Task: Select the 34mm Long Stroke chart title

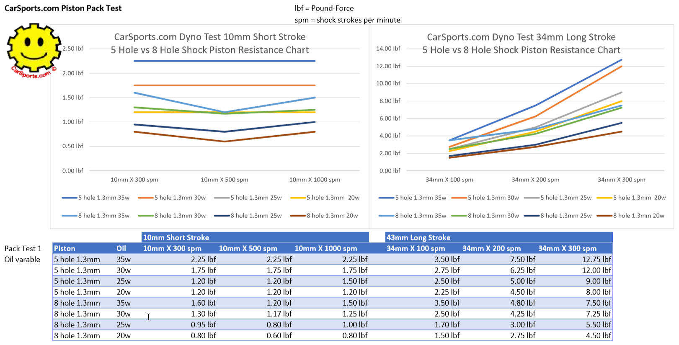Action: tap(521, 44)
